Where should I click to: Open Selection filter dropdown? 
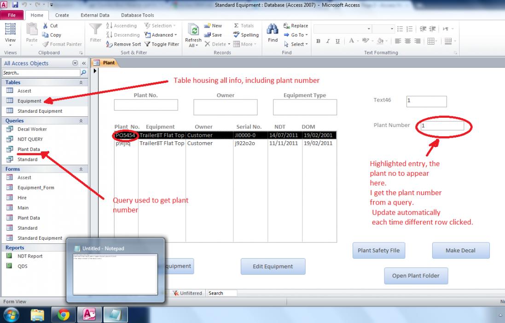coord(160,25)
